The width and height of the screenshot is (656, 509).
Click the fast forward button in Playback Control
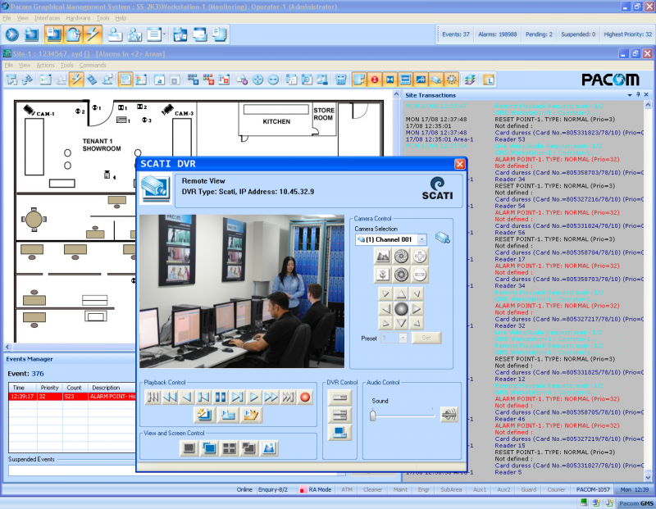[x=271, y=397]
